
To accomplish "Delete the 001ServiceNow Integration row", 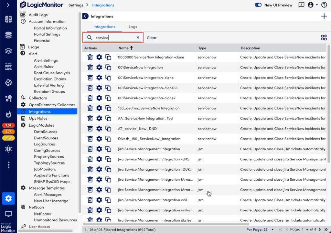I will click(90, 68).
